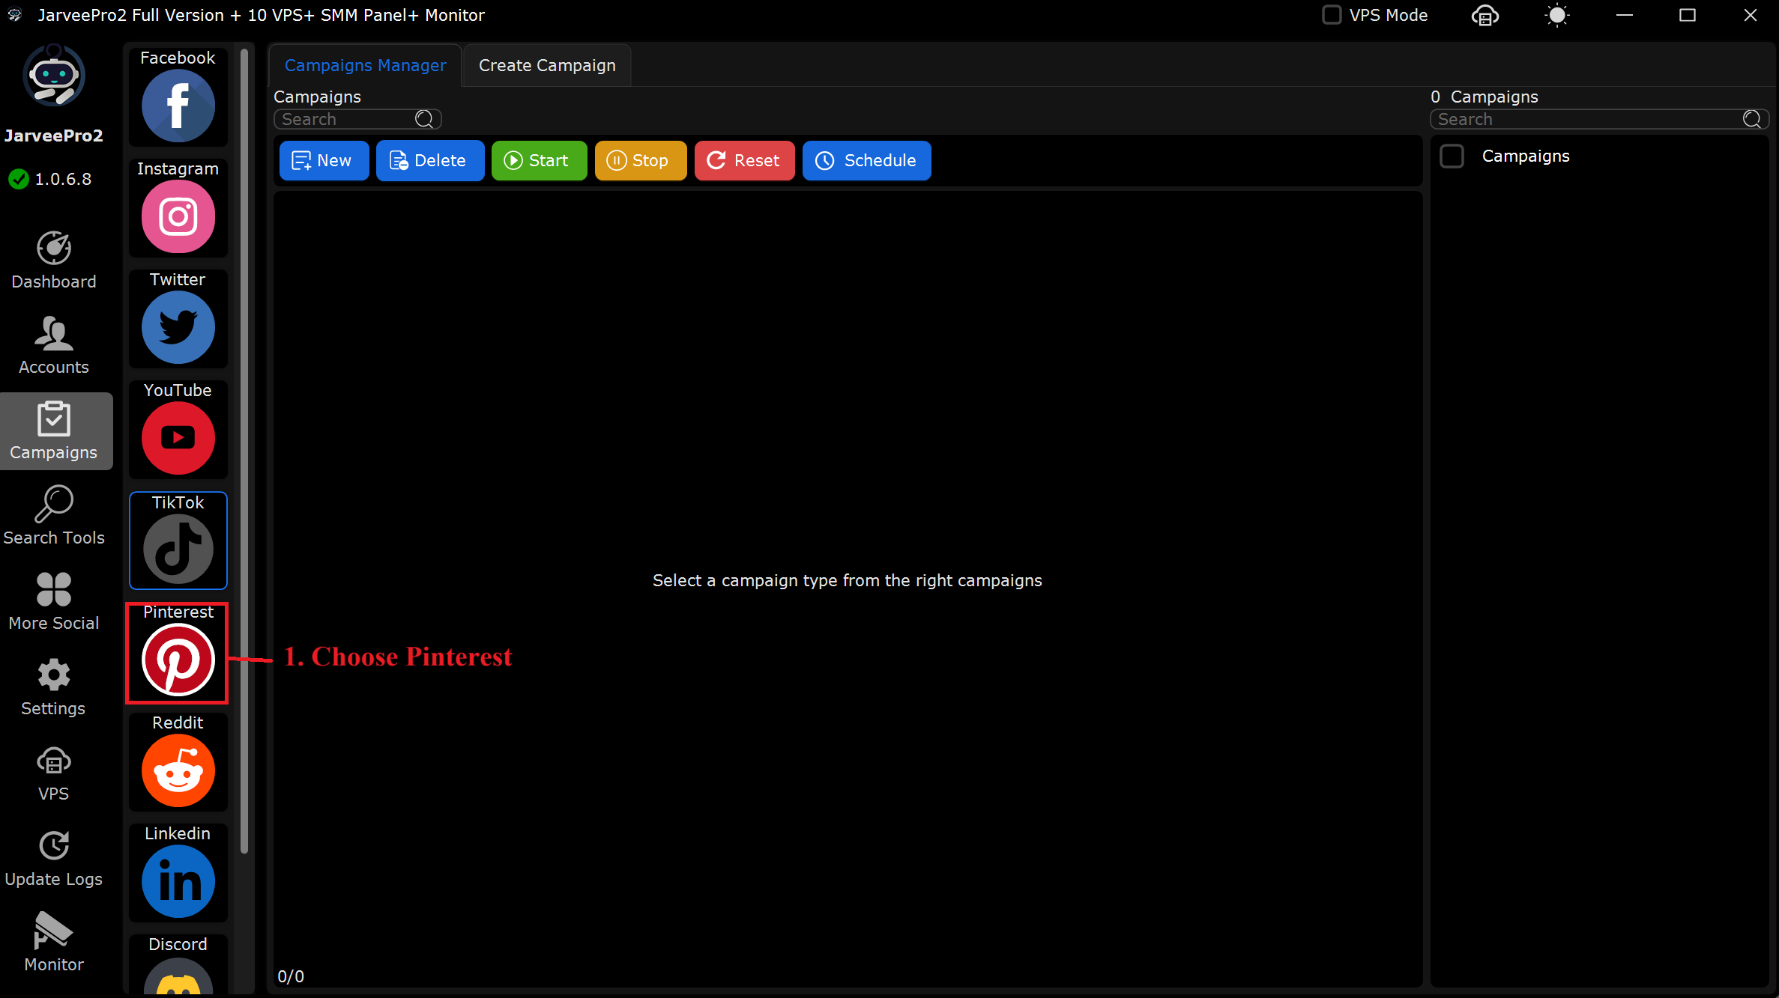Click the red Reset button
The image size is (1779, 998).
coord(745,160)
